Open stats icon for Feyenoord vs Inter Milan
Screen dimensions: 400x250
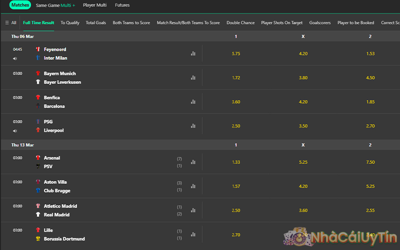(x=193, y=53)
